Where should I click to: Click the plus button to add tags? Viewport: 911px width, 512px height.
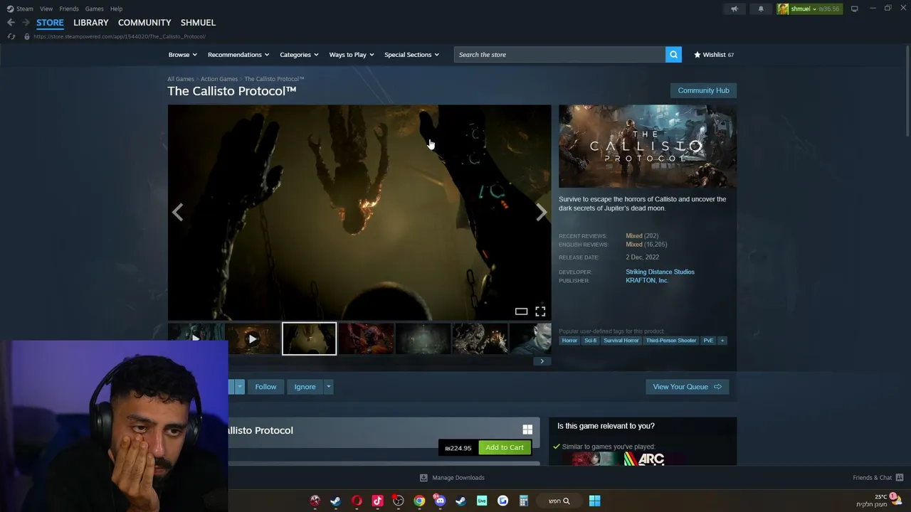tap(722, 341)
